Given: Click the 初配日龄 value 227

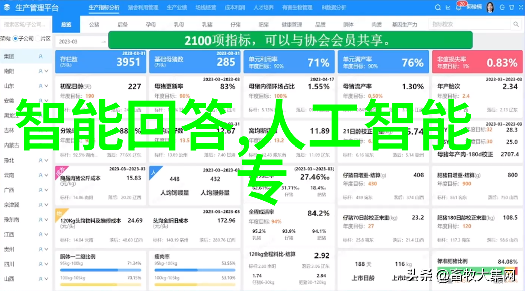Looking at the screenshot, I should pyautogui.click(x=134, y=87).
